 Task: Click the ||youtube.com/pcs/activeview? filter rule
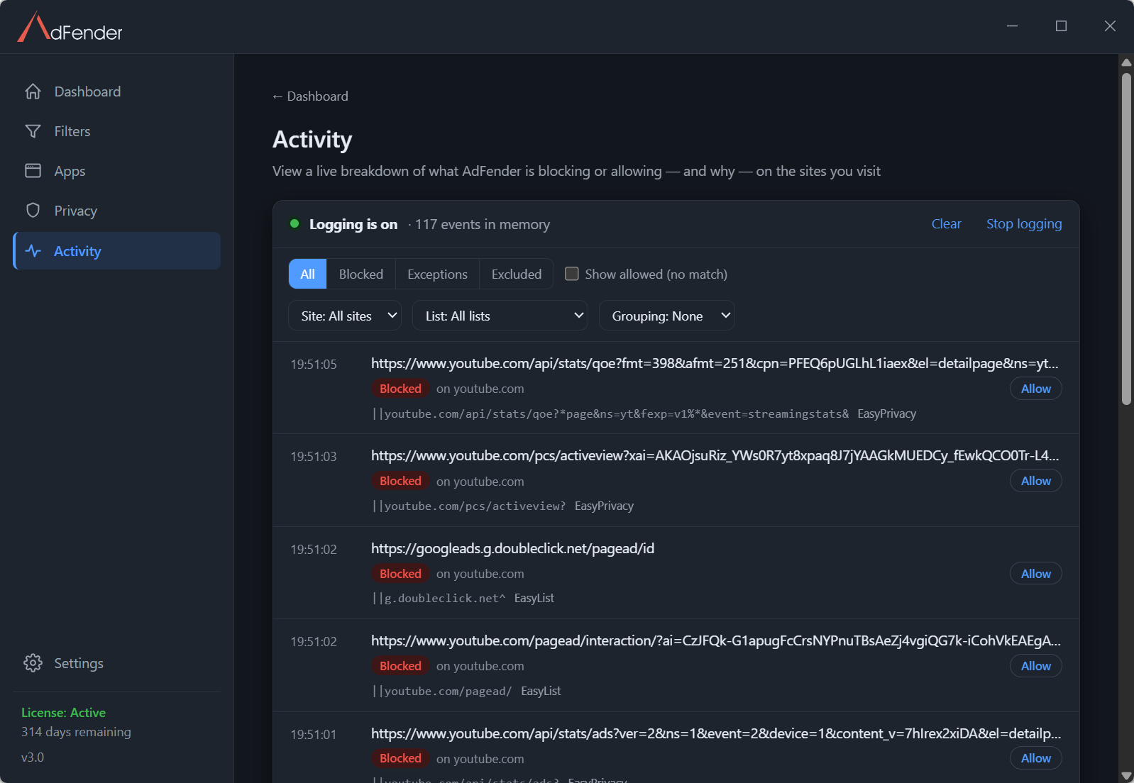point(469,506)
